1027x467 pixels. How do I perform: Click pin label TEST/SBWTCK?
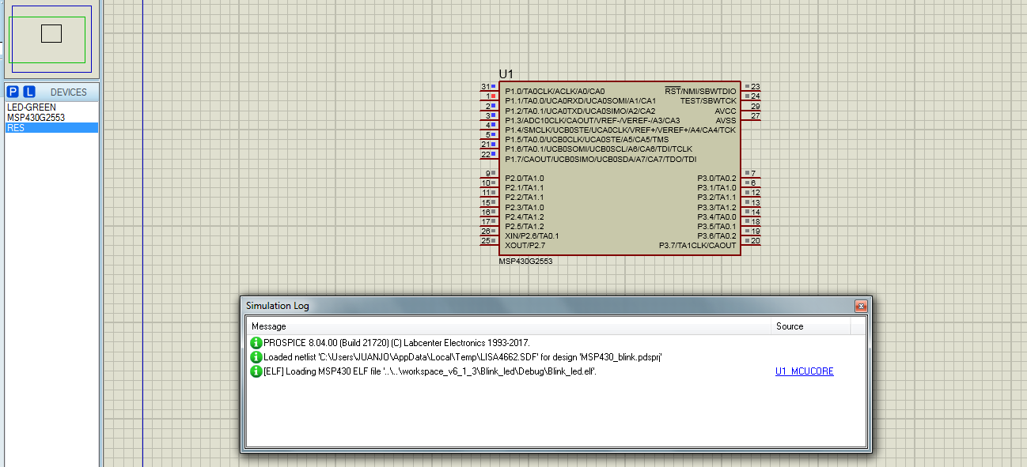click(x=708, y=101)
